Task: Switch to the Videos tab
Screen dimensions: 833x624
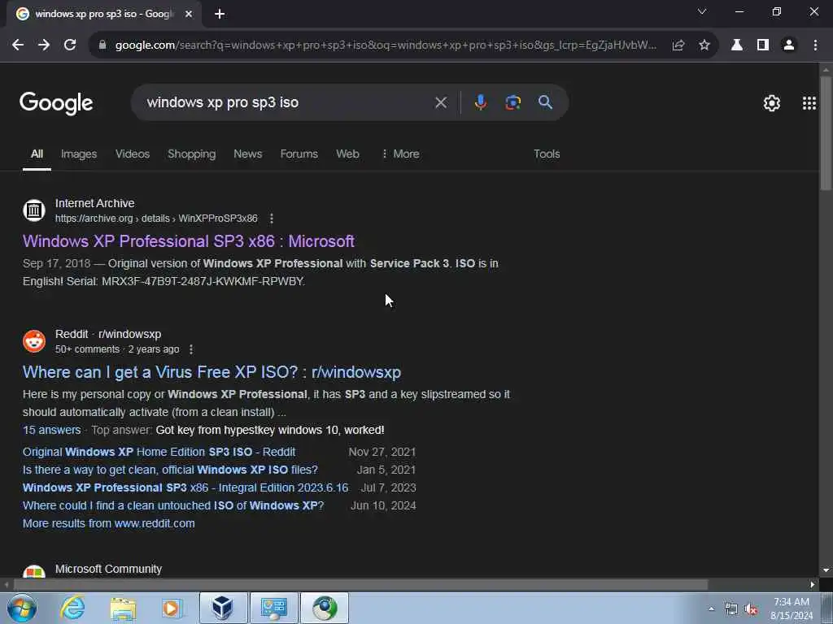Action: click(133, 154)
